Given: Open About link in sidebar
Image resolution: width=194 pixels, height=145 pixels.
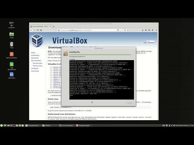Looking at the screenshot, I should 33,53.
